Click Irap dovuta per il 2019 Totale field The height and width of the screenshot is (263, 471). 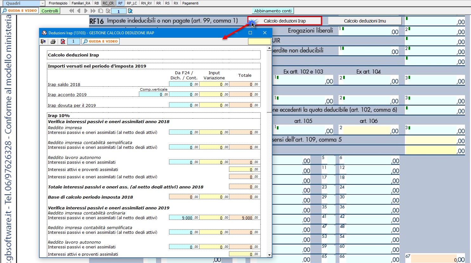point(244,105)
